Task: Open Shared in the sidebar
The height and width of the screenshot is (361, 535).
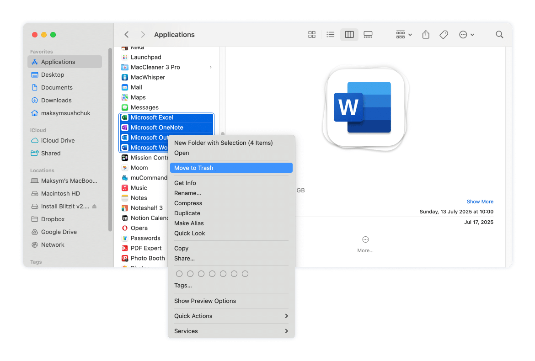Action: click(65, 153)
